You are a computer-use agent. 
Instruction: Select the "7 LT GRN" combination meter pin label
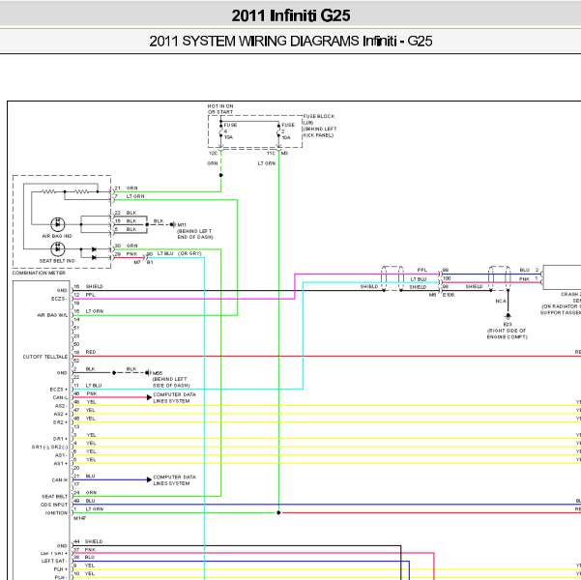coord(130,196)
